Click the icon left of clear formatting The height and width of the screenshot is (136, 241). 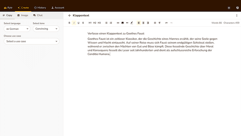(x=155, y=23)
